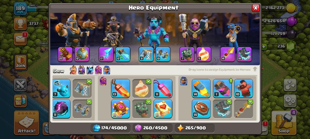The image size is (310, 139).
Task: Select the Hog Rider Puppet level 10
Action: [x=244, y=88]
